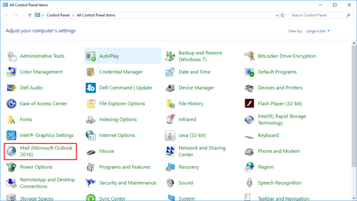357x201 pixels.
Task: Open the recent locations dropdown arrow
Action: click(x=23, y=15)
